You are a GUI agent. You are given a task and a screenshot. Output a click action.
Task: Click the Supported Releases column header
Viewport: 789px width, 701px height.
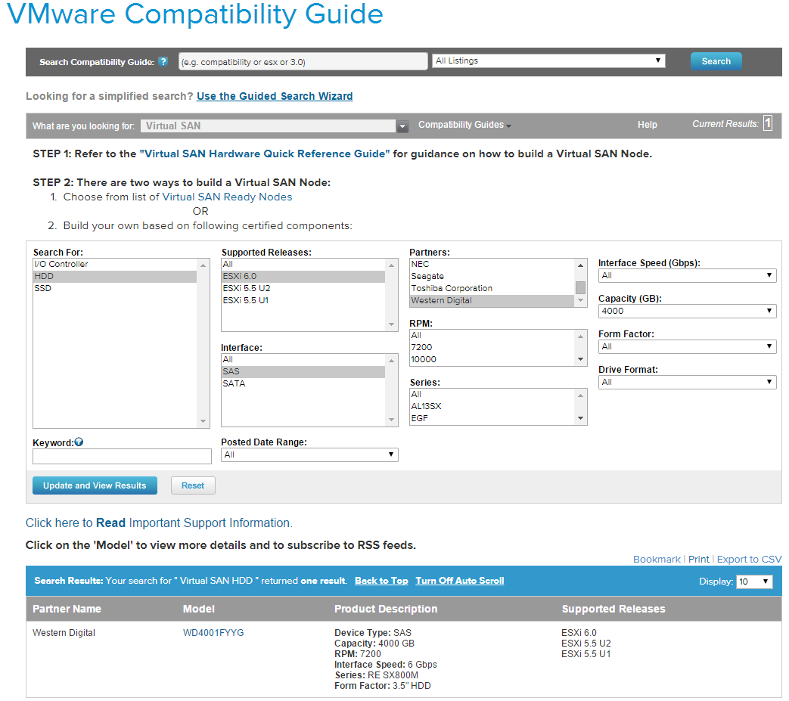(613, 609)
